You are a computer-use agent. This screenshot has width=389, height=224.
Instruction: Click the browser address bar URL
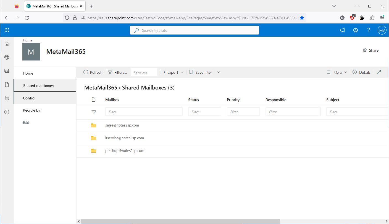[192, 18]
